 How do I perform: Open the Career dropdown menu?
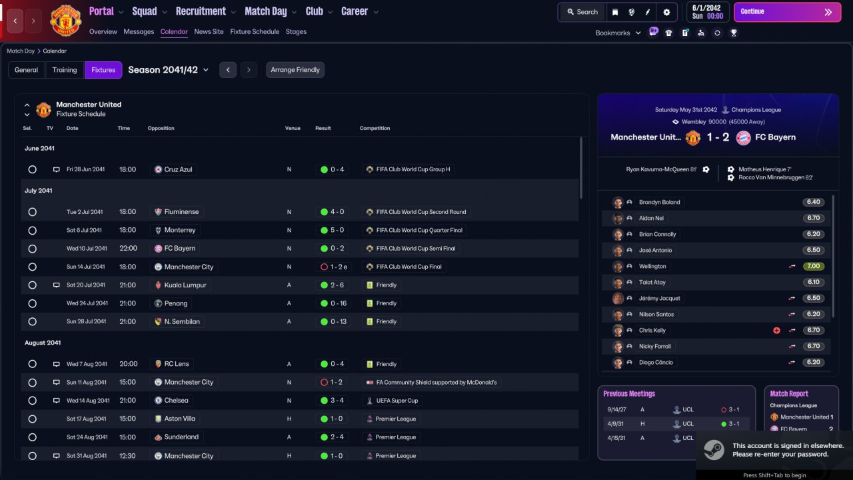360,11
